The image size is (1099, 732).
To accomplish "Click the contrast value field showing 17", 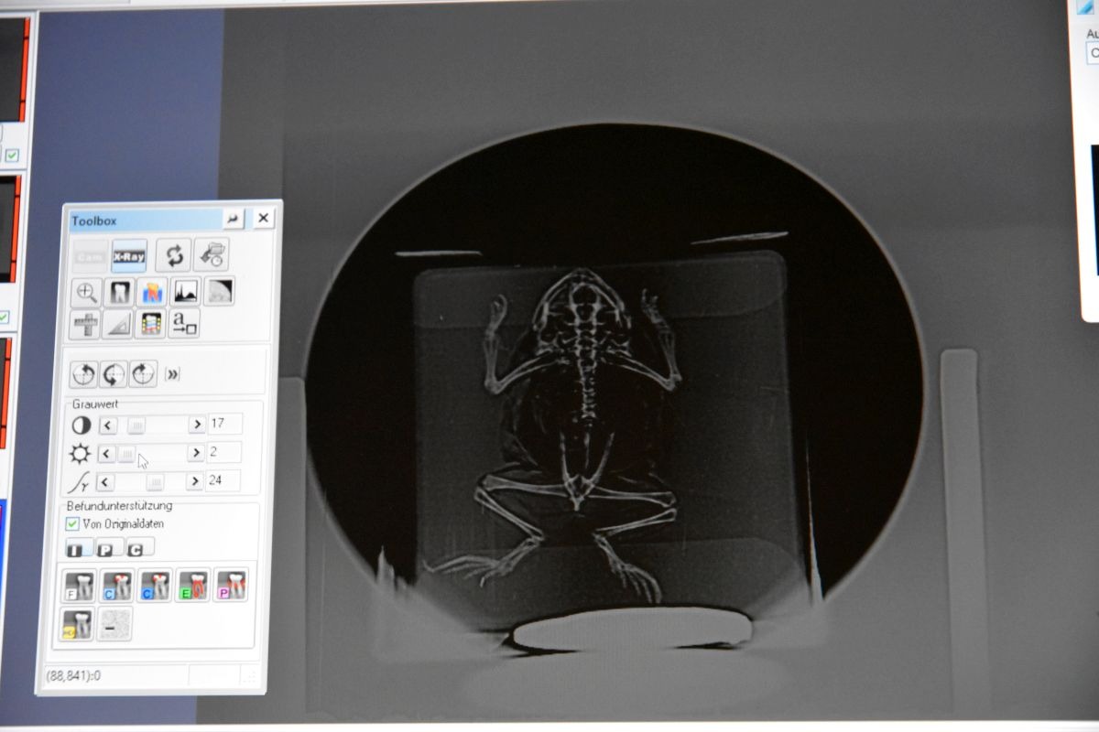I will pyautogui.click(x=223, y=424).
